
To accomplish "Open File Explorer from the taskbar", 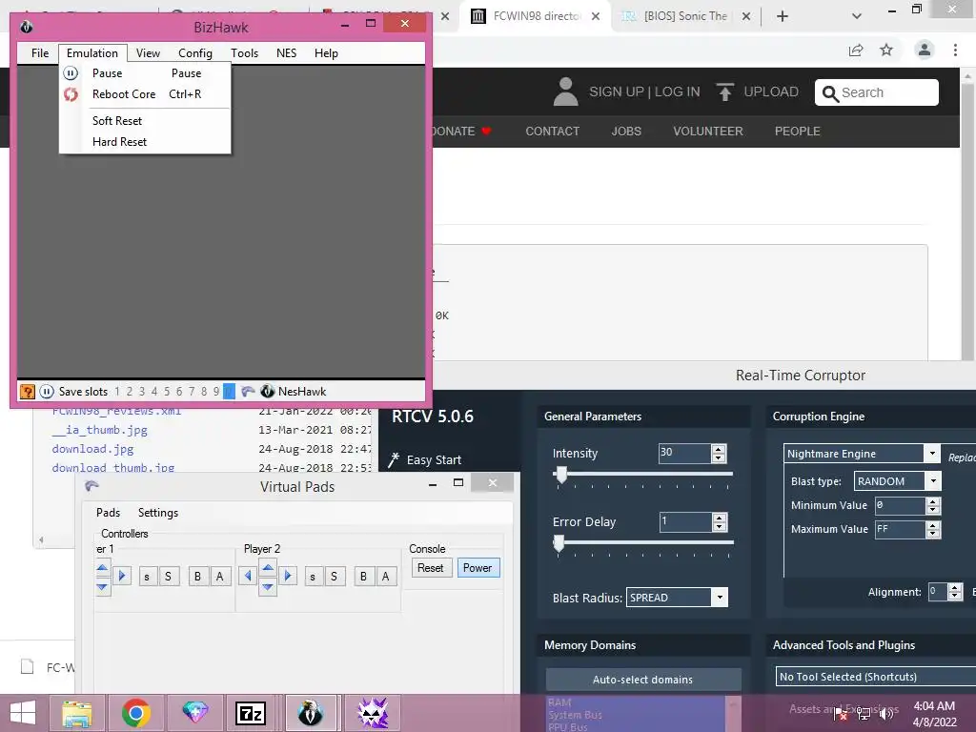I will [x=77, y=713].
